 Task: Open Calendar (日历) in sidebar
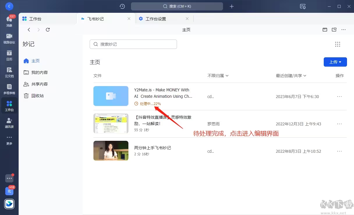(x=9, y=55)
